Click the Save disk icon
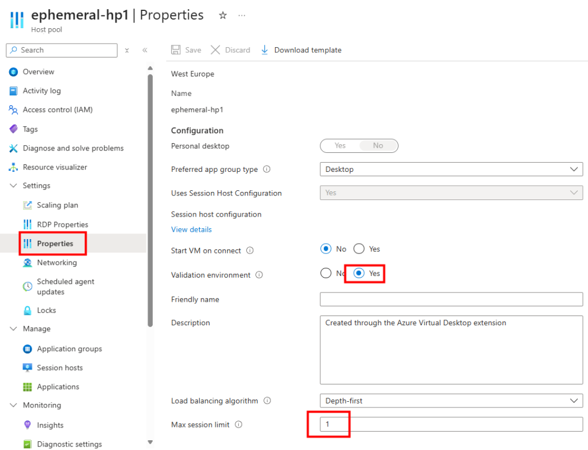This screenshot has width=588, height=450. click(x=176, y=50)
